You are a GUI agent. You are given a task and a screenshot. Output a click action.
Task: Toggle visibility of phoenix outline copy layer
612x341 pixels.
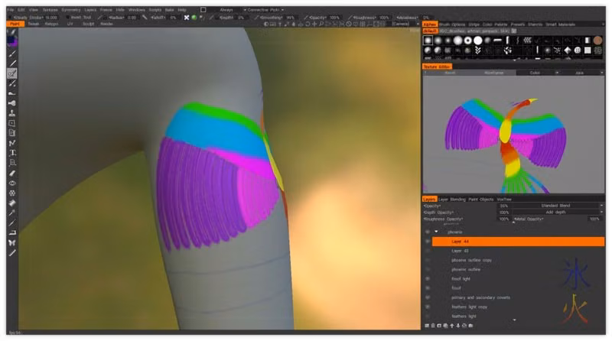[428, 260]
